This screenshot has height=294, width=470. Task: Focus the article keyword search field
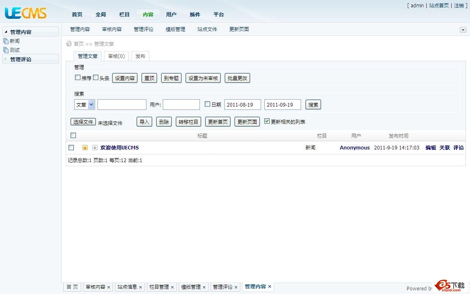[x=122, y=105]
